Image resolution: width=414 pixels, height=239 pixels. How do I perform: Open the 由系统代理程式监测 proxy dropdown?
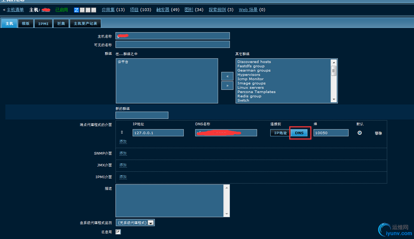[135, 223]
